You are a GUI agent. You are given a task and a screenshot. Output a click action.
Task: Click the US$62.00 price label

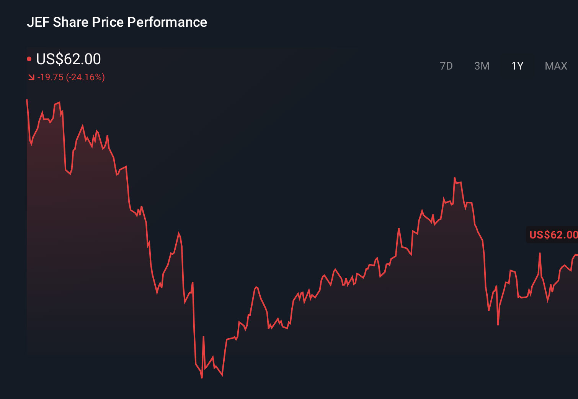pos(68,59)
